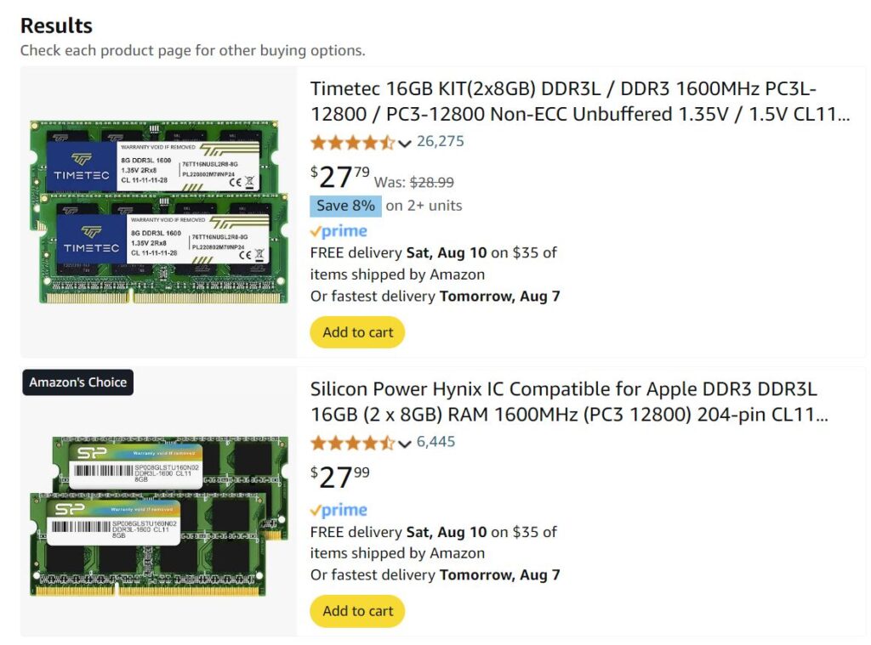Click the Was $28.99 strikethrough price
Screen dimensions: 871x645
(432, 182)
